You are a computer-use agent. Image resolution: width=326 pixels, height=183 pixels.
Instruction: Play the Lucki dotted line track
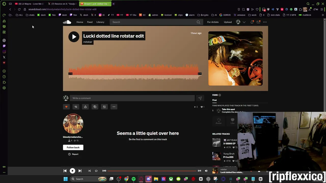74,37
